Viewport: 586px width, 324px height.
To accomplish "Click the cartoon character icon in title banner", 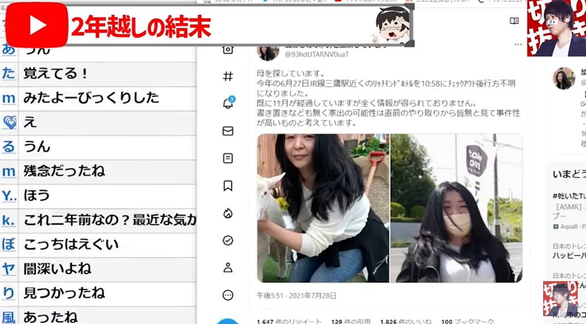I will (x=392, y=24).
